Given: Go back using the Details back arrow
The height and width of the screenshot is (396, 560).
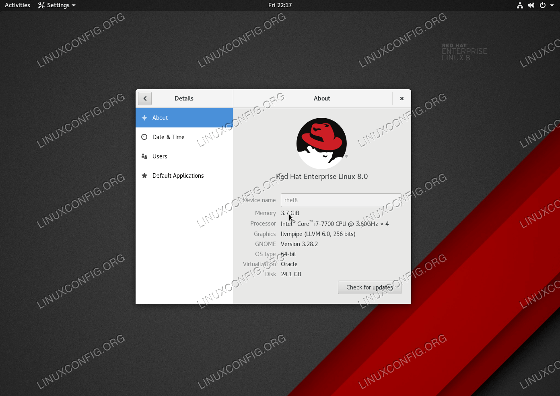Looking at the screenshot, I should tap(145, 98).
